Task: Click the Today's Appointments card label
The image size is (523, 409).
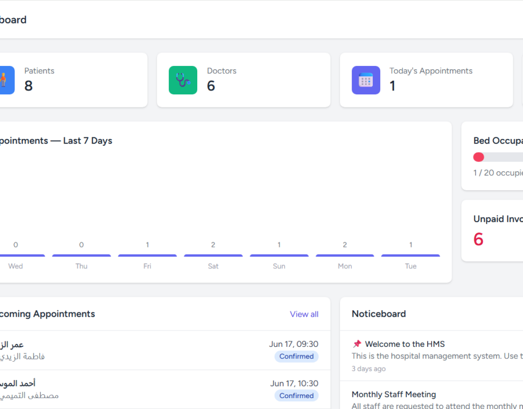Action: pyautogui.click(x=431, y=71)
